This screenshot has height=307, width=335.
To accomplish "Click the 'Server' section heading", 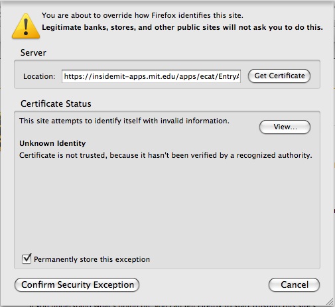I will coord(33,53).
